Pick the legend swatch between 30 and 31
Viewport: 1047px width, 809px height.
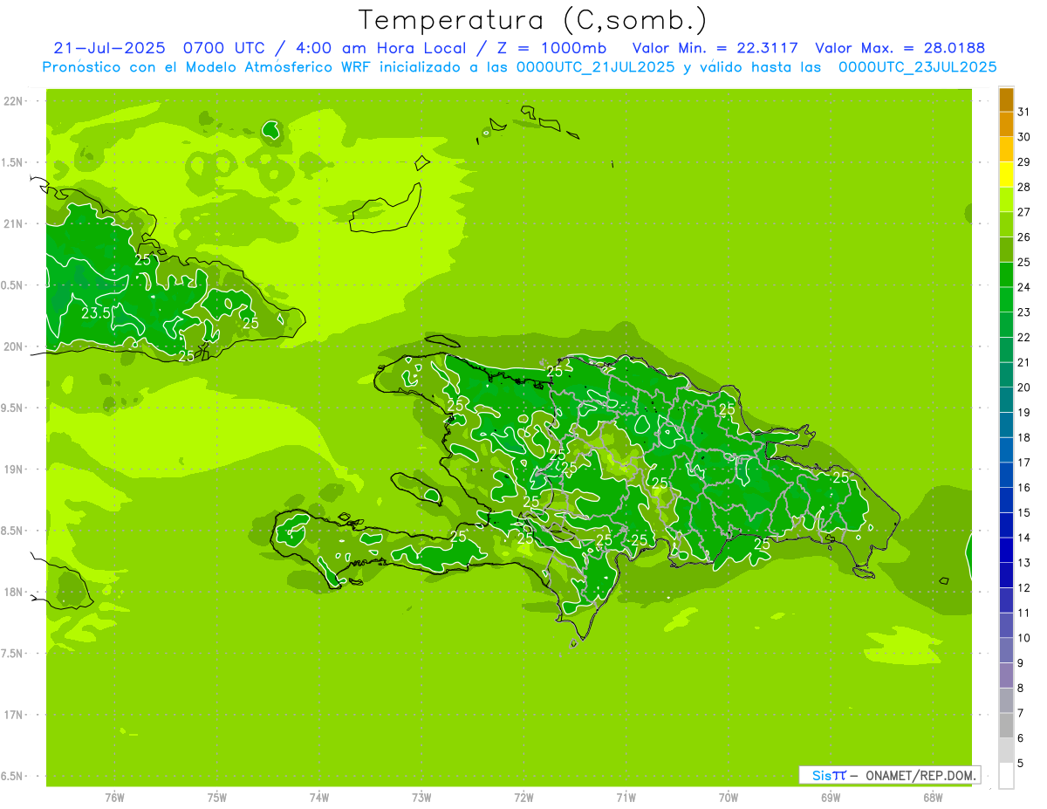click(1006, 124)
